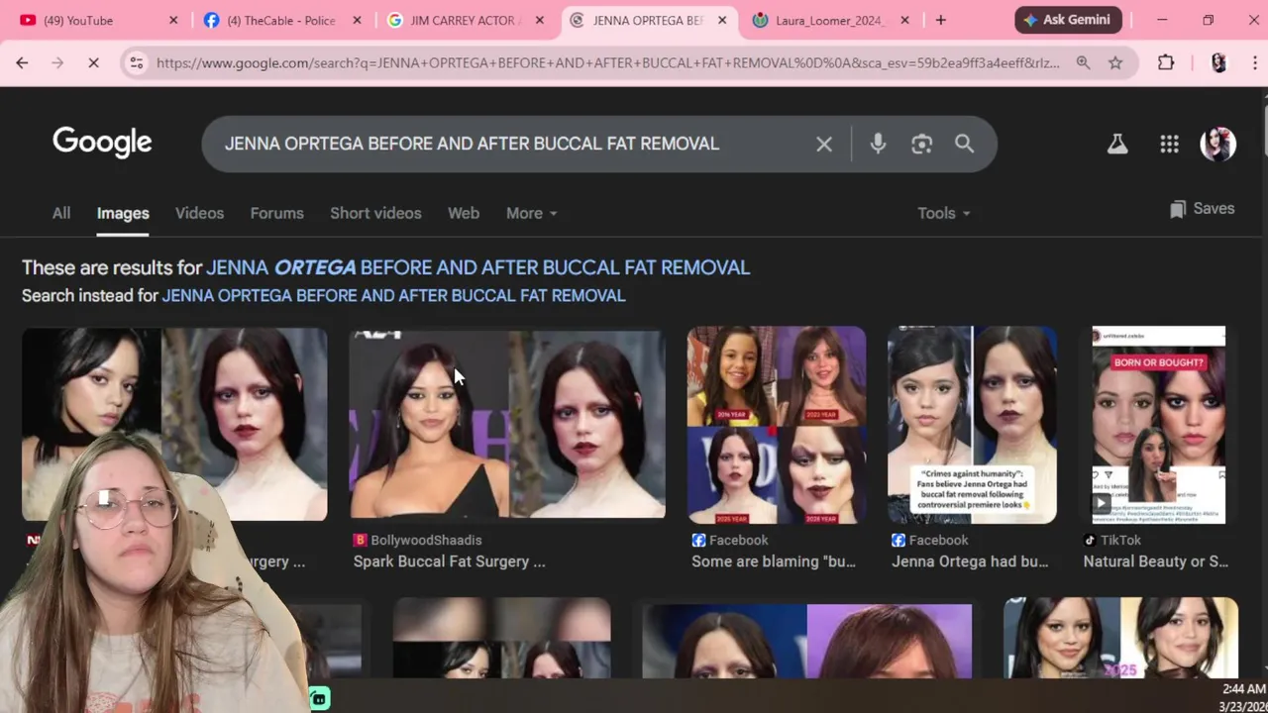
Task: Switch to the Short videos tab
Action: coord(375,213)
